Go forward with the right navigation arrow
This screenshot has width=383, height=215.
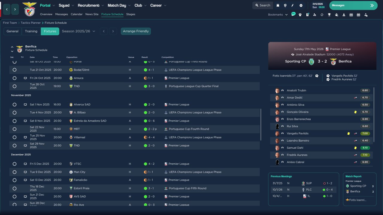pos(15,10)
